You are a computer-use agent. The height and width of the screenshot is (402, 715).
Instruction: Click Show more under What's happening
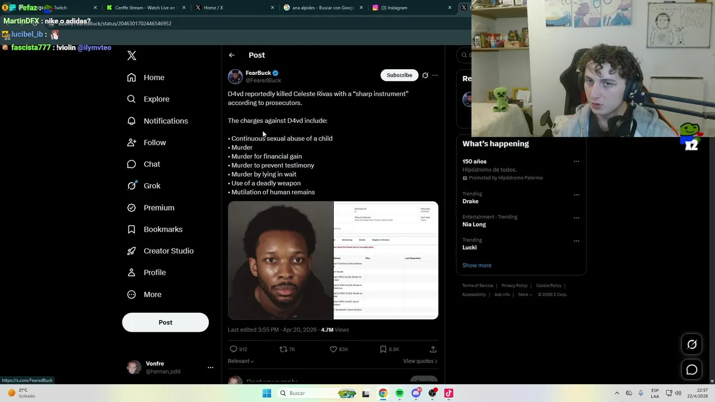[x=476, y=265]
